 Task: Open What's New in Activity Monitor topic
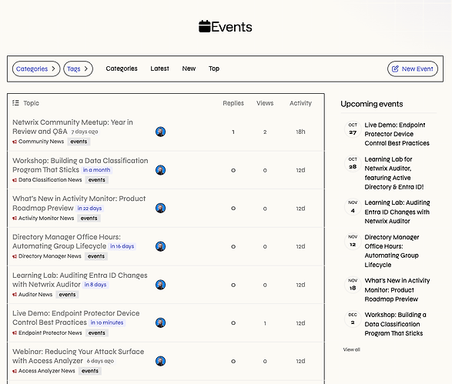click(x=79, y=203)
